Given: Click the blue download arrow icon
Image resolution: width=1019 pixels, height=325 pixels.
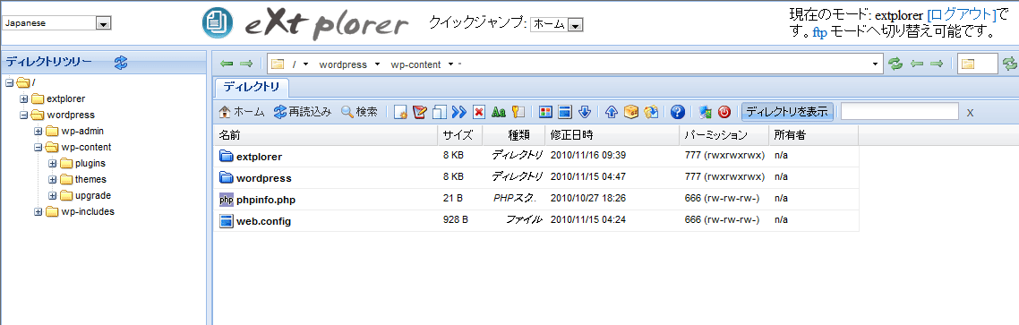Looking at the screenshot, I should click(x=584, y=112).
